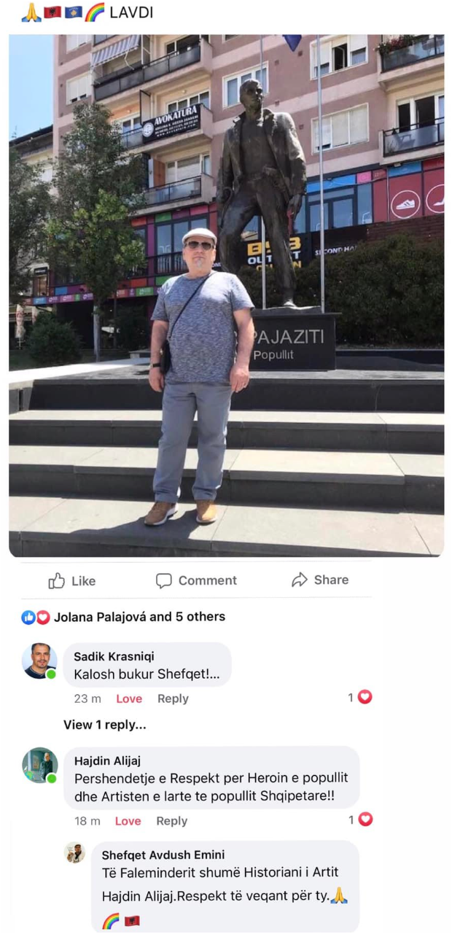Reply to Hajdin Alijaj's comment
The image size is (452, 934).
(x=171, y=821)
